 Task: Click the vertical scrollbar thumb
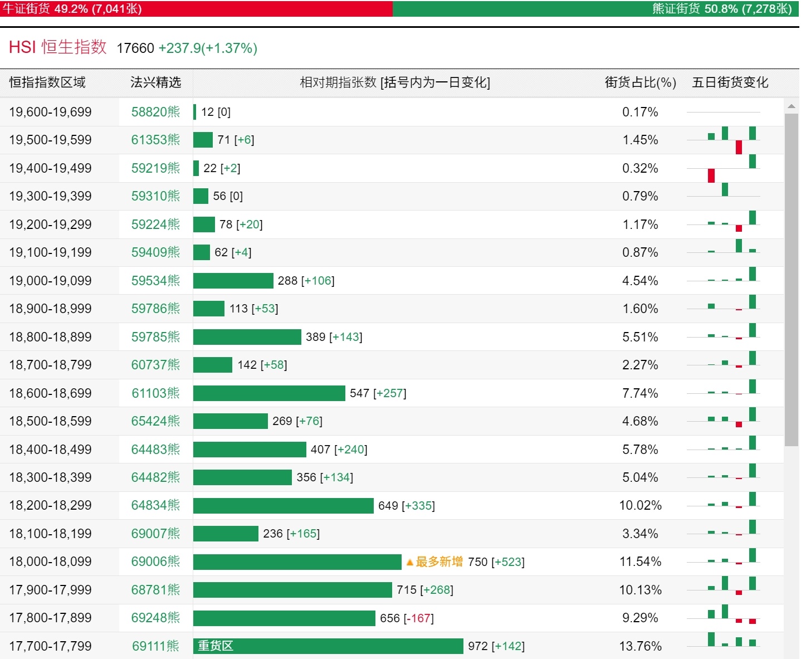click(791, 280)
